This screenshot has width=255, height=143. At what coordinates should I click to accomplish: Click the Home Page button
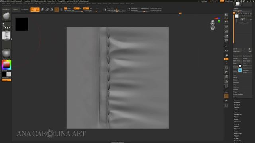point(6,10)
